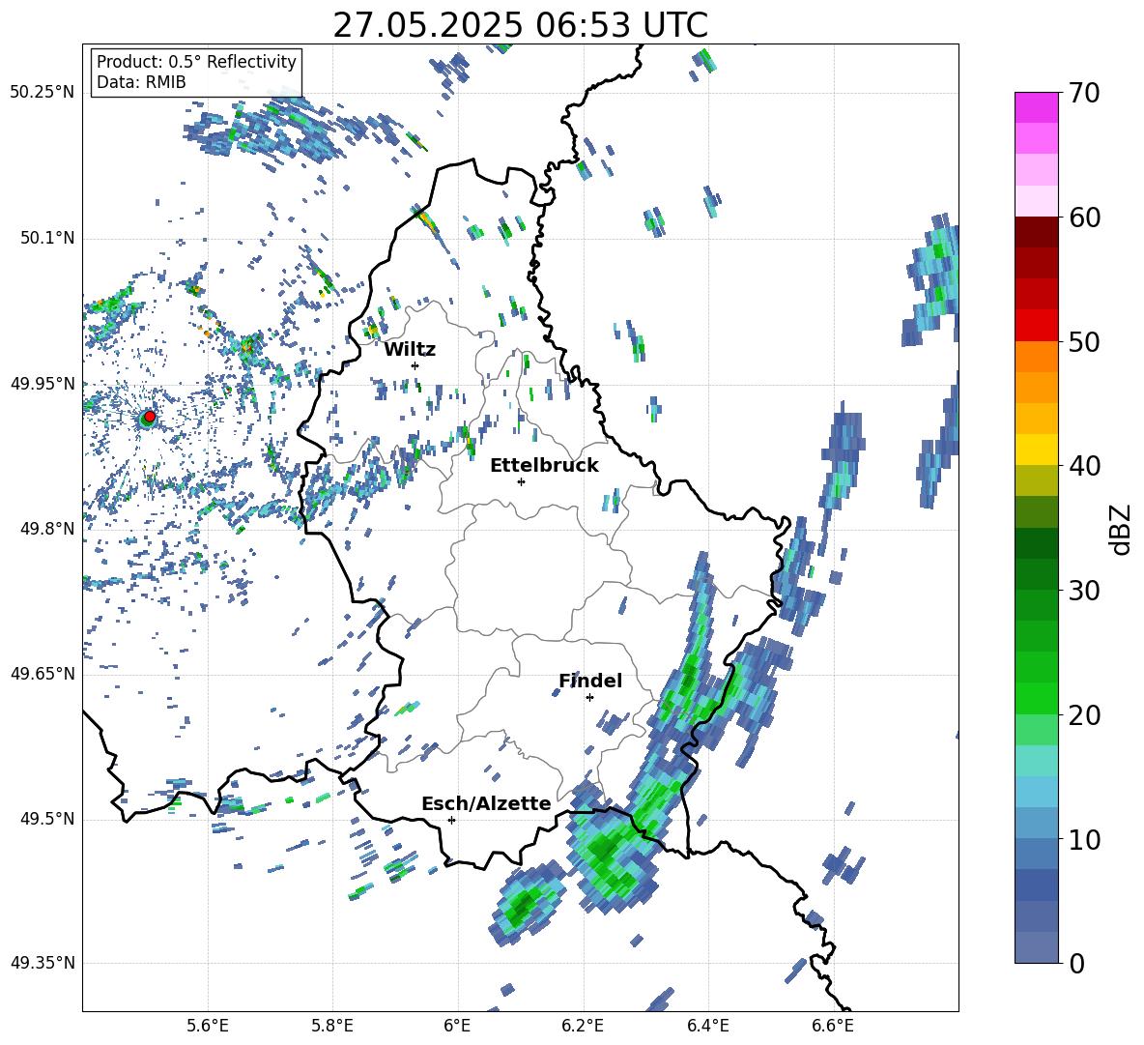Select the Esch/Alzette city label
The height and width of the screenshot is (1045, 1144).
point(486,803)
